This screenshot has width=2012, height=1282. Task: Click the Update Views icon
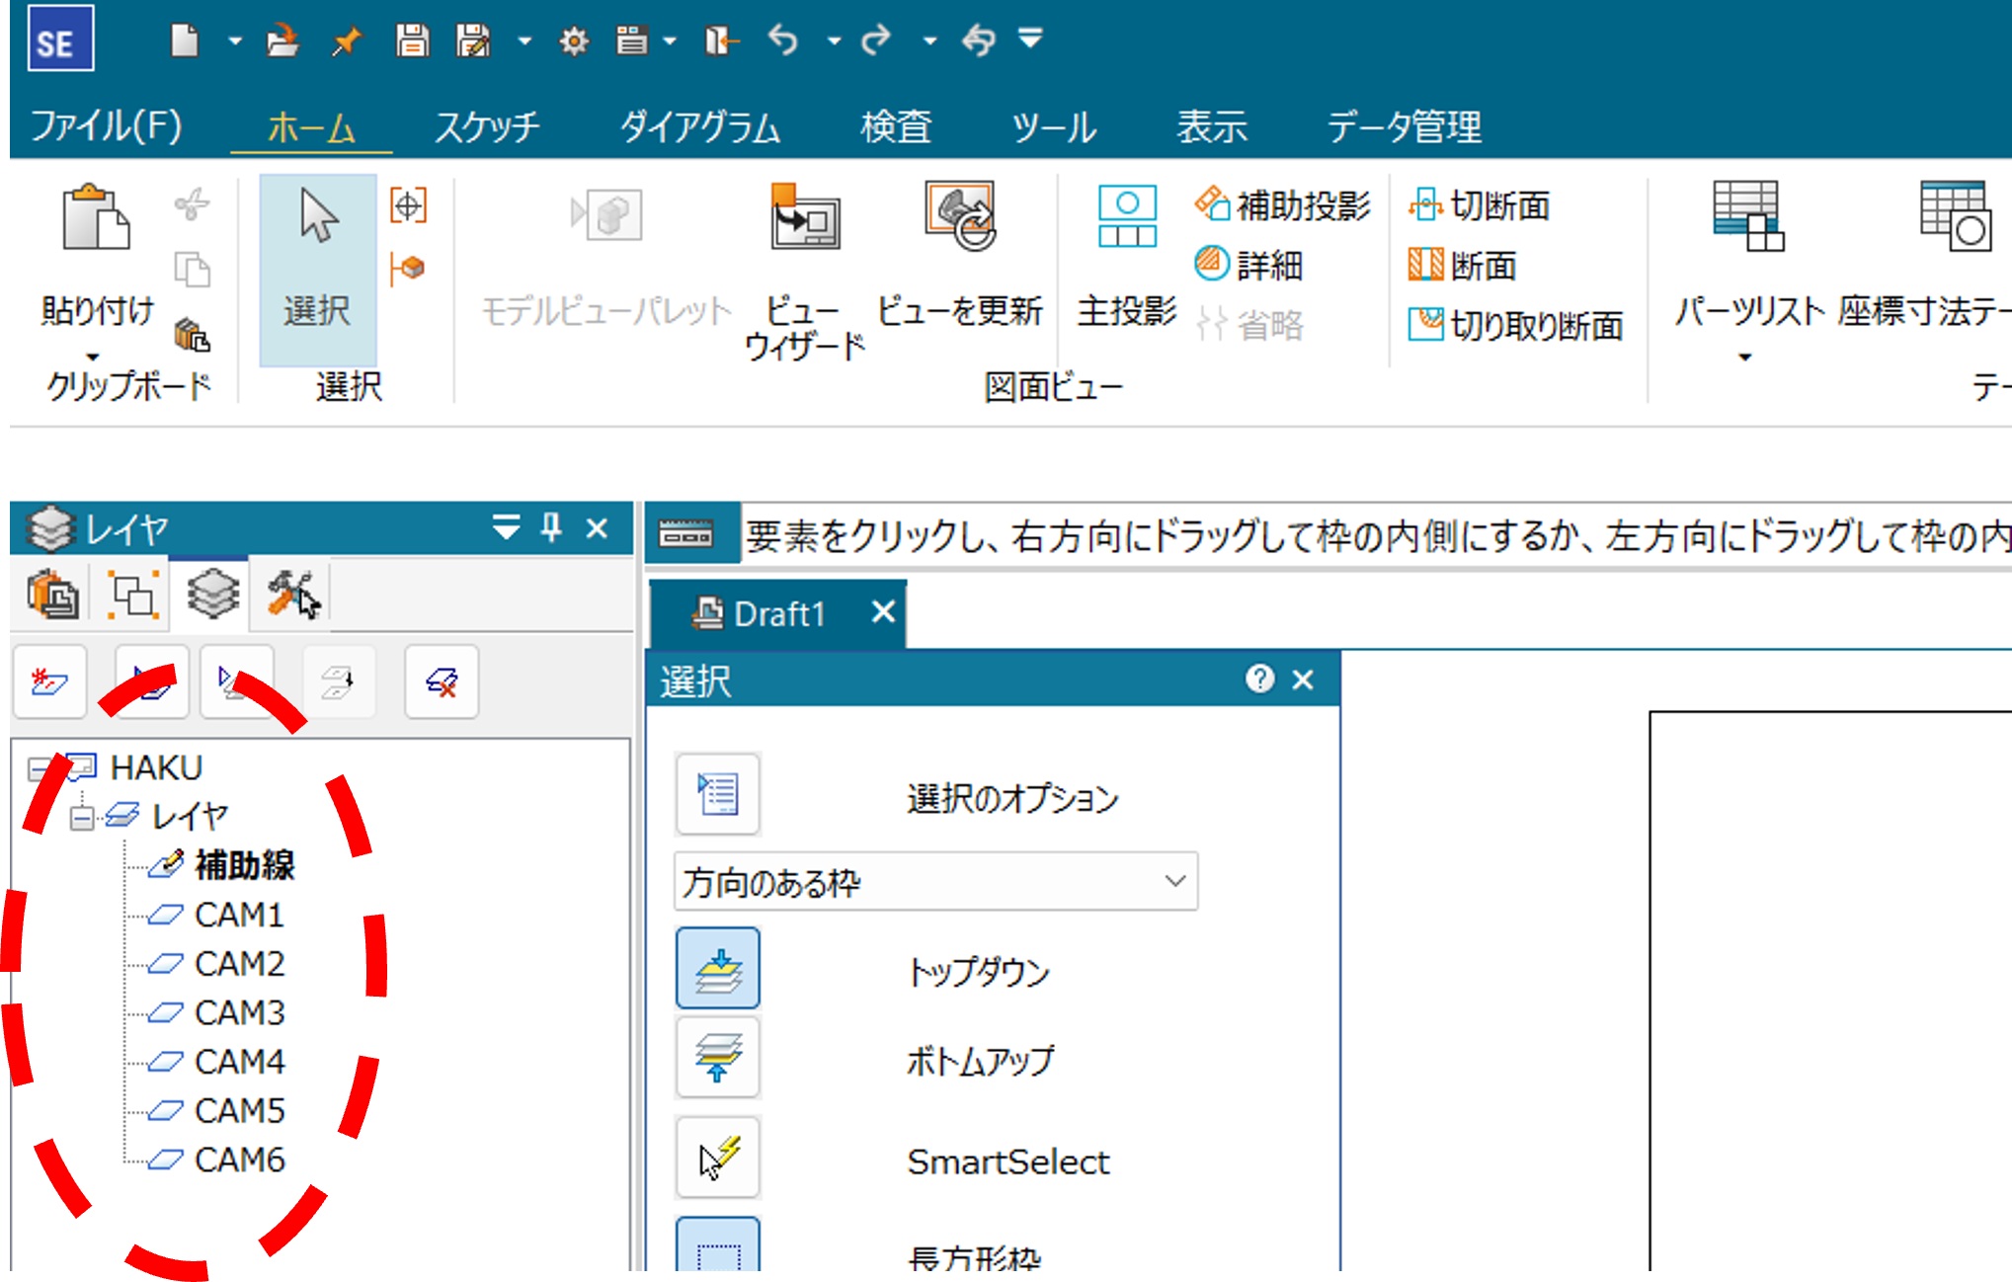959,217
